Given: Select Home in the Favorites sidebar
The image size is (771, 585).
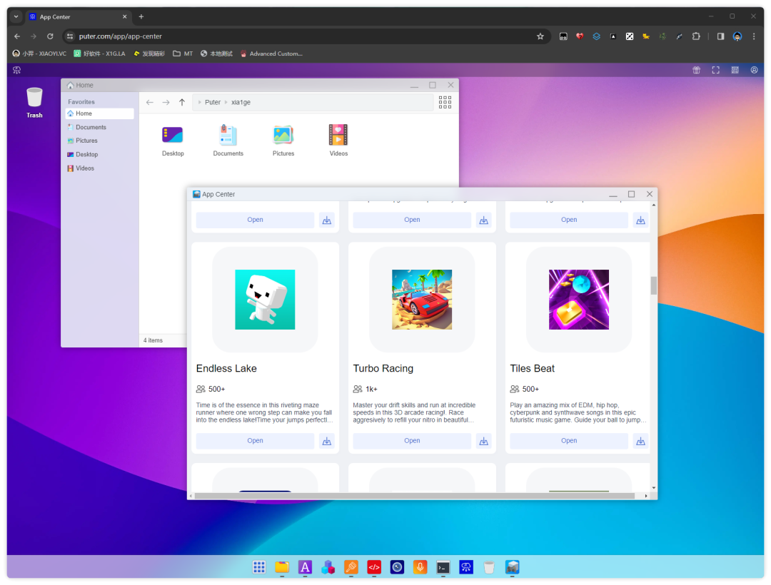Looking at the screenshot, I should [x=99, y=113].
